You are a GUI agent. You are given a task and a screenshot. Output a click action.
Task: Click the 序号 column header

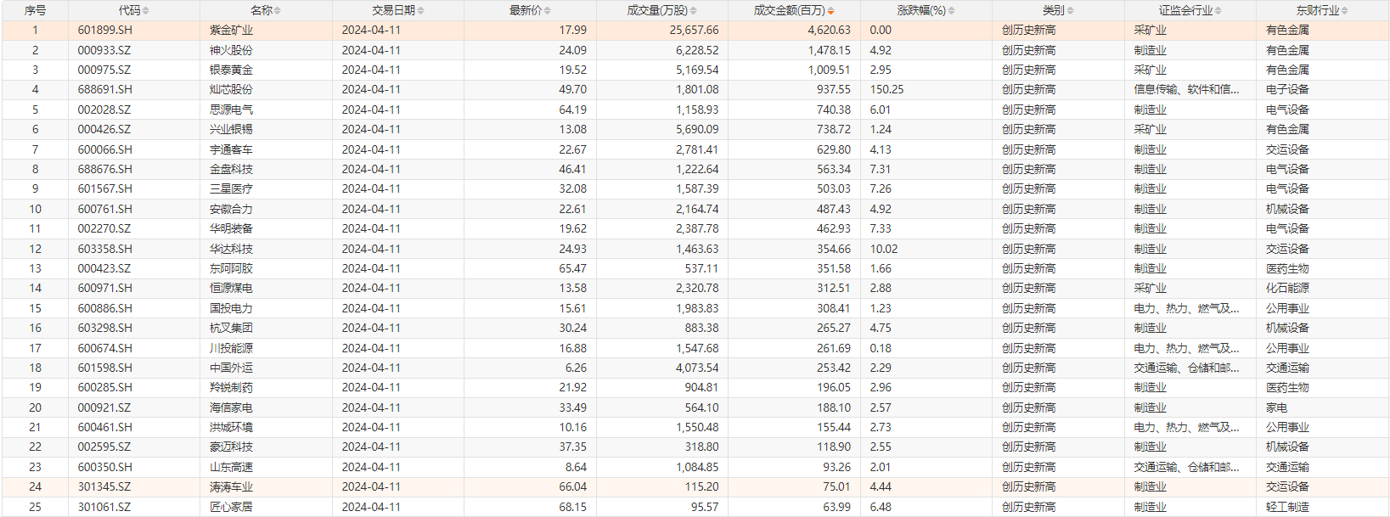35,10
